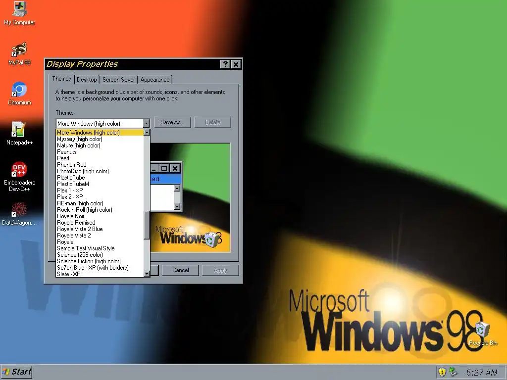Click the 5:27 AM taskbar clock
507x380 pixels.
point(481,373)
